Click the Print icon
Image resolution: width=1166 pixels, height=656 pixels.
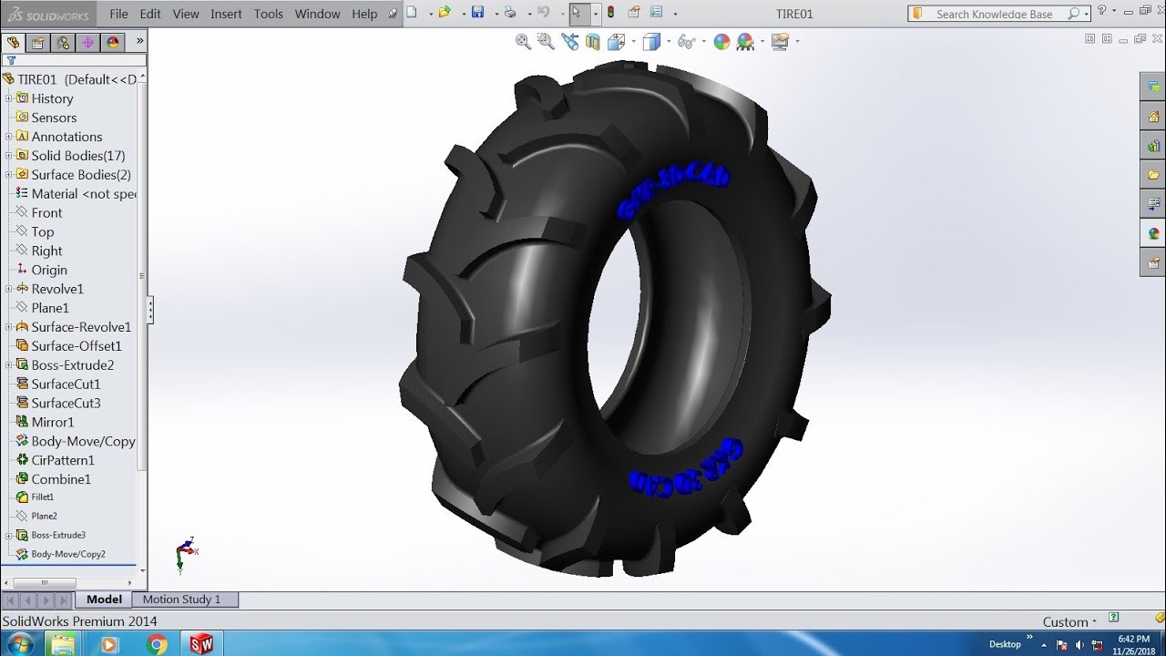tap(510, 13)
